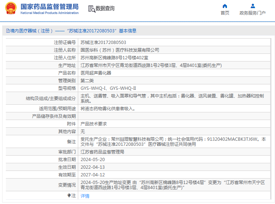This screenshot has height=204, width=275.
Task: Select expiry date 2027-04-12
Action: coord(93,175)
